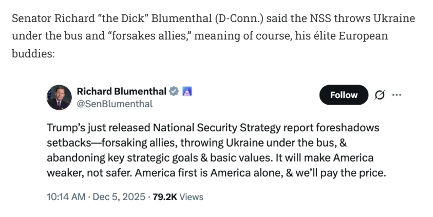Open the Grok icon next to Follow

380,95
